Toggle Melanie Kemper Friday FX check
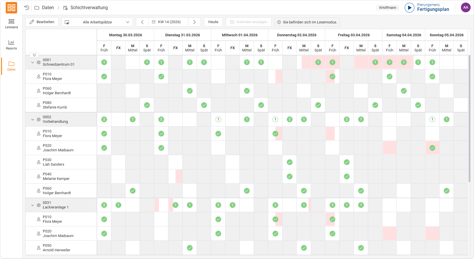Screen dimensions: 474x259 347,176
